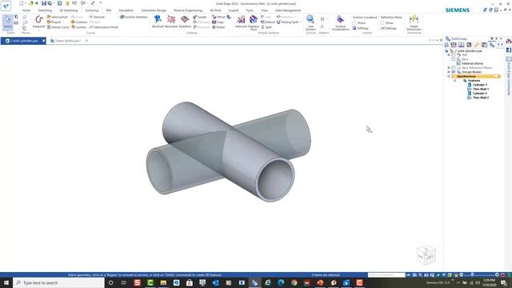
Task: Click the Derived curve command
Action: coord(97,17)
